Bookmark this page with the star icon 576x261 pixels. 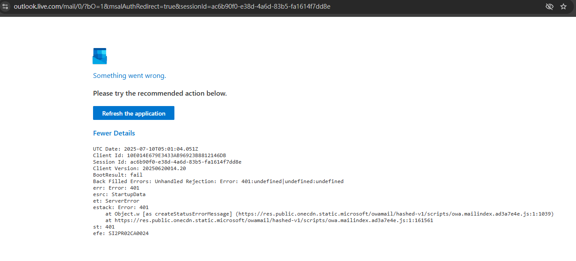click(x=563, y=6)
